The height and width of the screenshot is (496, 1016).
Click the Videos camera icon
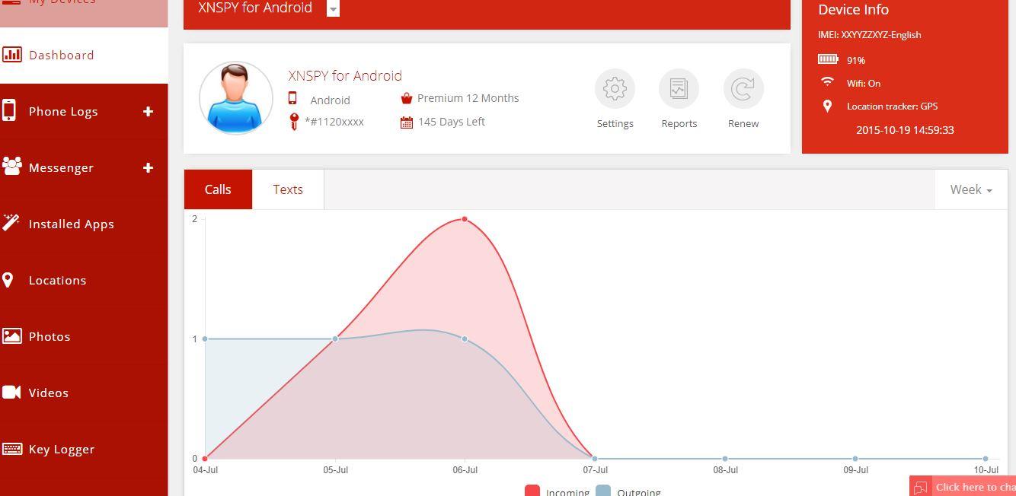11,392
